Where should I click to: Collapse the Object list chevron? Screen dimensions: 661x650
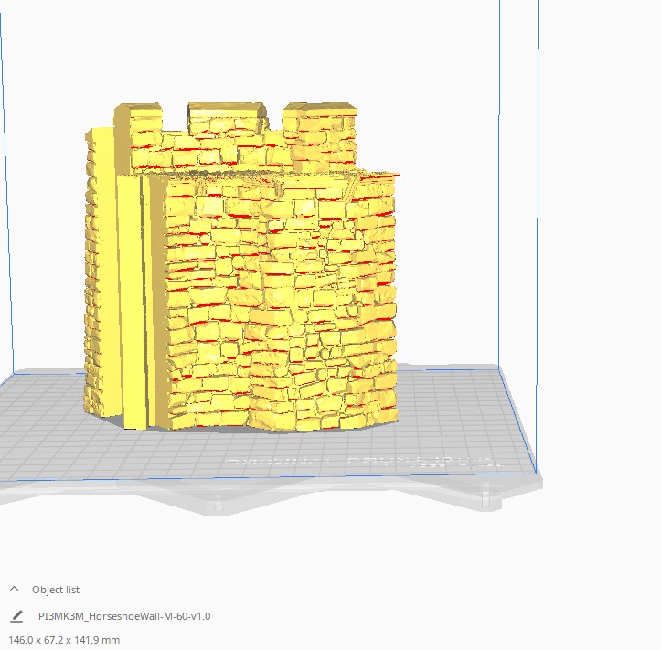click(14, 589)
